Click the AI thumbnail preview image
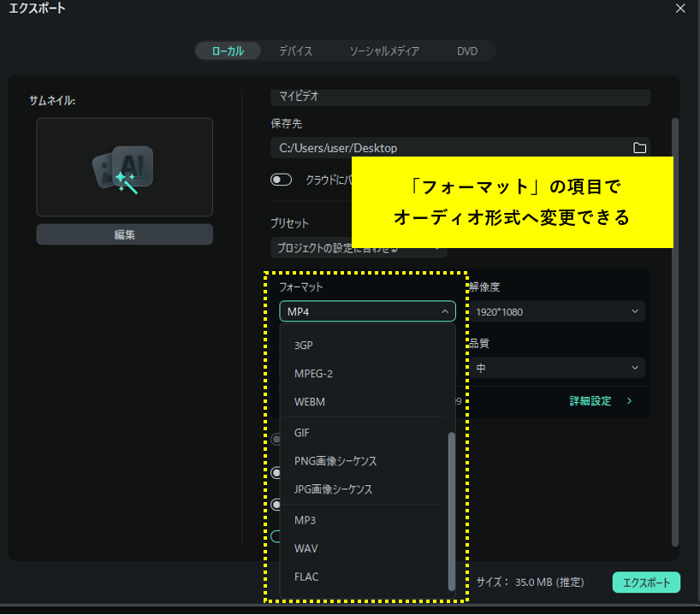 point(124,167)
